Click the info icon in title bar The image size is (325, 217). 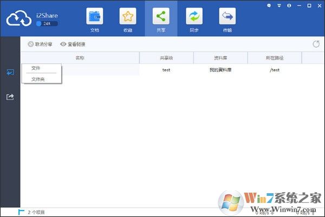click(x=289, y=5)
